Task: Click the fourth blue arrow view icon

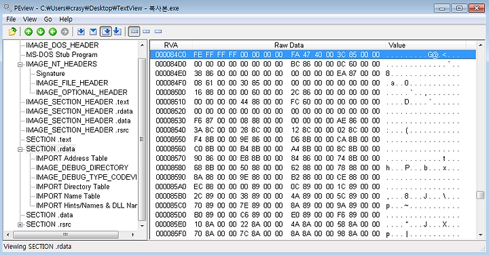Action: [117, 31]
